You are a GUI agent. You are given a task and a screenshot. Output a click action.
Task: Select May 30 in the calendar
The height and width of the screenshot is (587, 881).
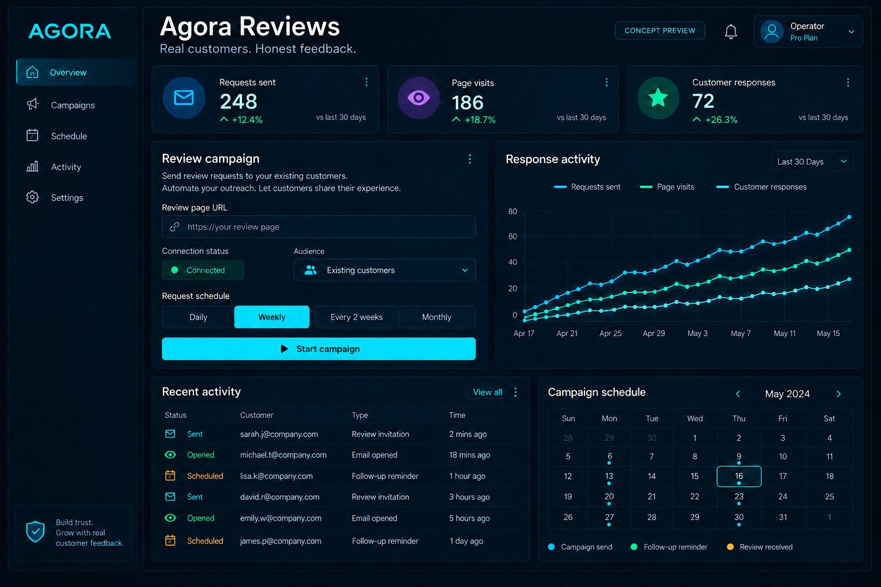point(739,518)
